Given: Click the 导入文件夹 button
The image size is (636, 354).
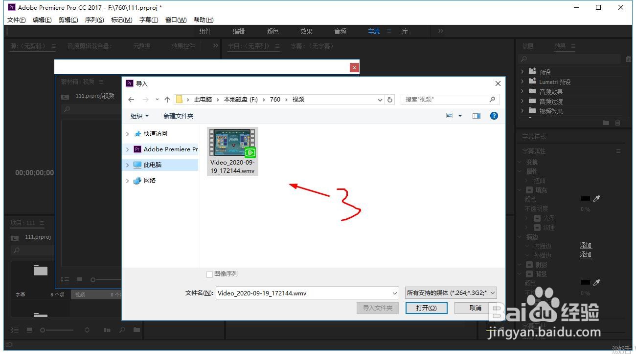Looking at the screenshot, I should pos(378,308).
